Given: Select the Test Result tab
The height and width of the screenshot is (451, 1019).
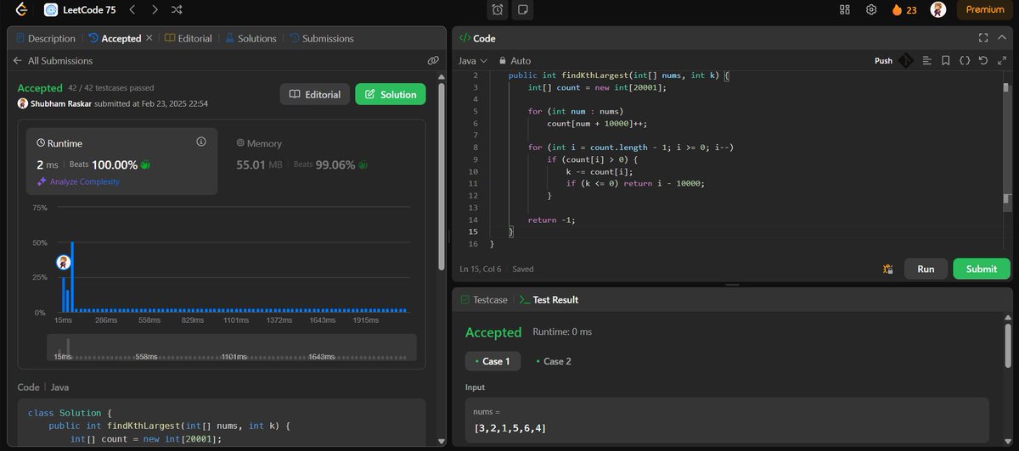Looking at the screenshot, I should tap(549, 300).
